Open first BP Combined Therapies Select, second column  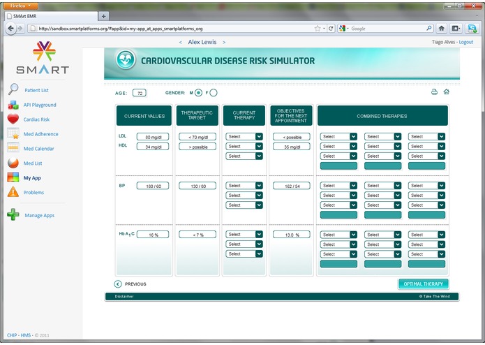pyautogui.click(x=382, y=186)
